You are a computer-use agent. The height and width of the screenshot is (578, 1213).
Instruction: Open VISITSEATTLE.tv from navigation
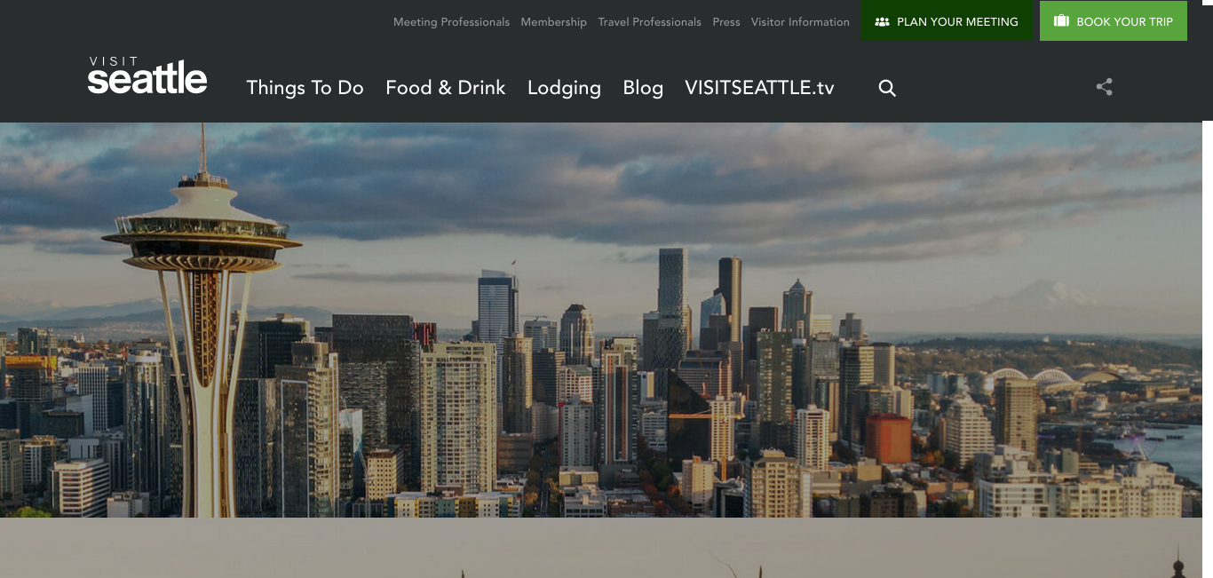(759, 88)
